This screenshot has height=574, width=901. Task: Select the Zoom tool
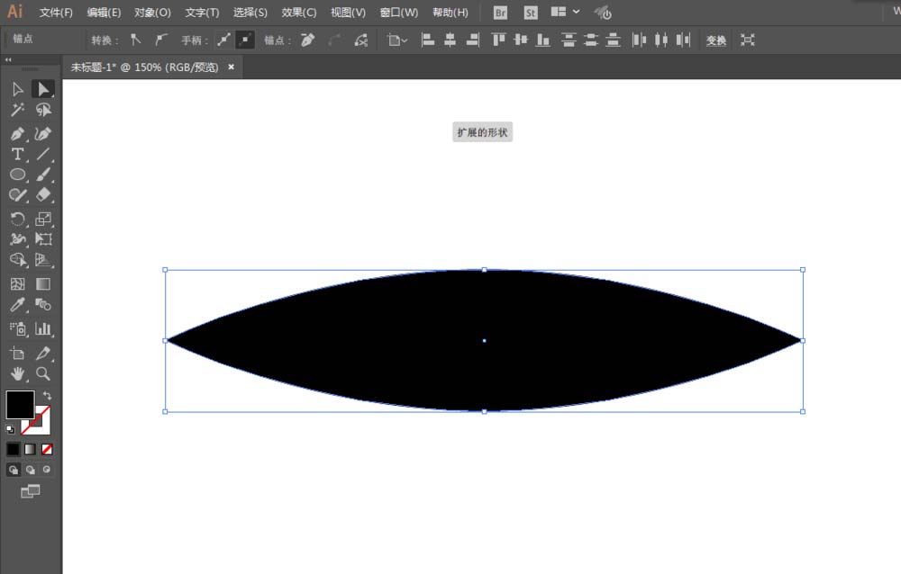pyautogui.click(x=41, y=374)
